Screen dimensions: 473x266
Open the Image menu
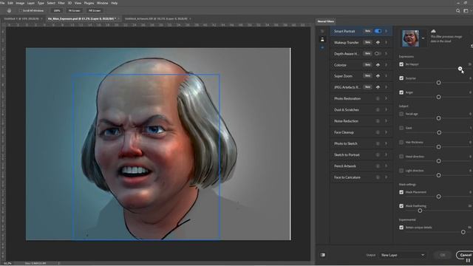[x=20, y=3]
